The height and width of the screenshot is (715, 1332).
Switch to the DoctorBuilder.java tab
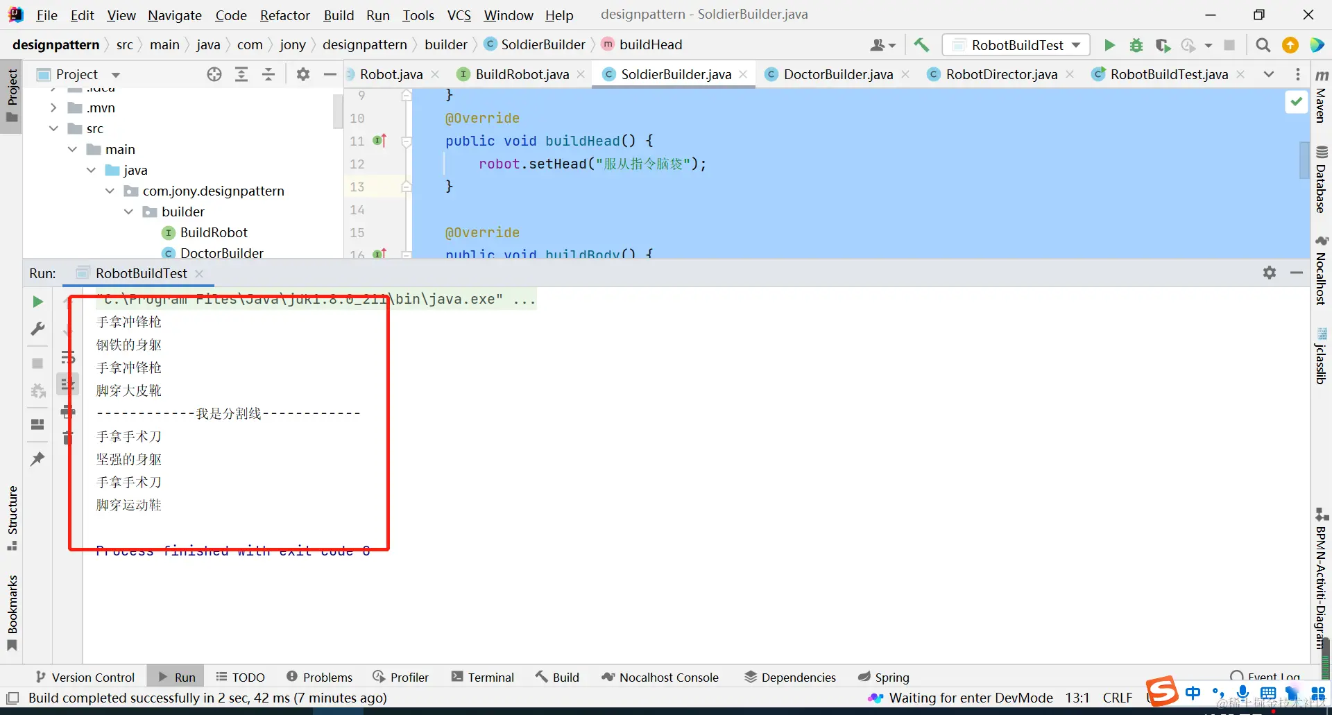tap(838, 74)
